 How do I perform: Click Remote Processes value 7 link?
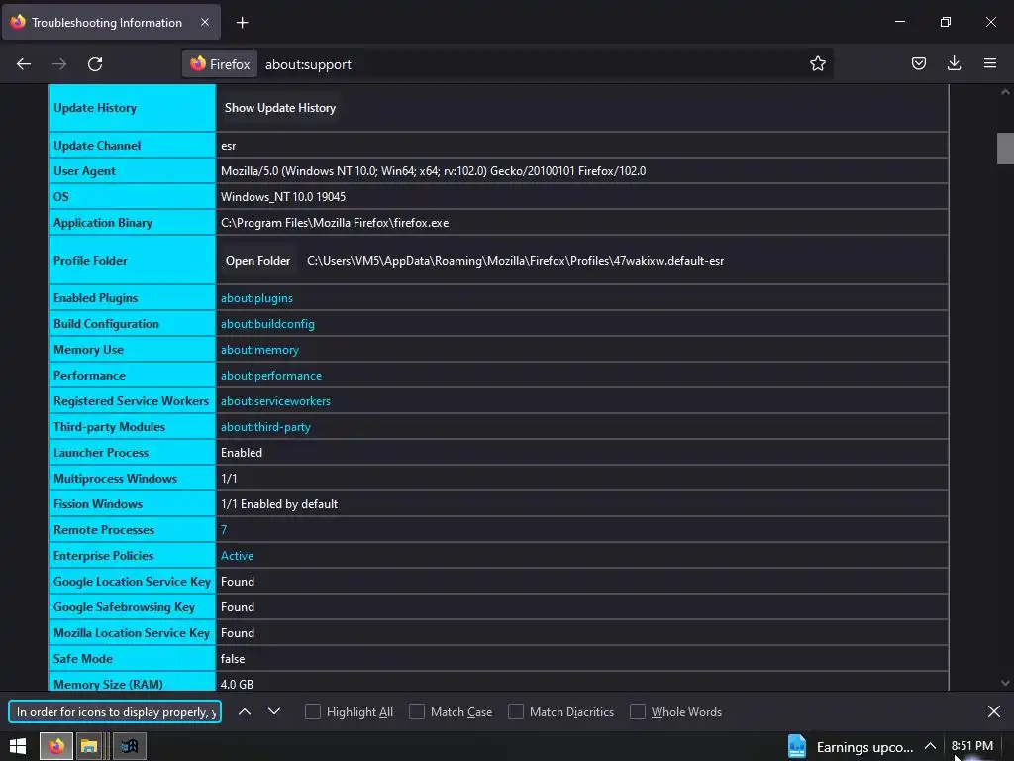tap(224, 530)
